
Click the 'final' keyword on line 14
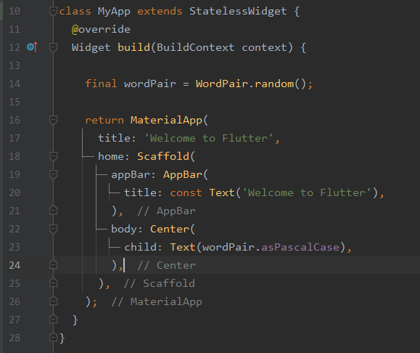coord(101,84)
